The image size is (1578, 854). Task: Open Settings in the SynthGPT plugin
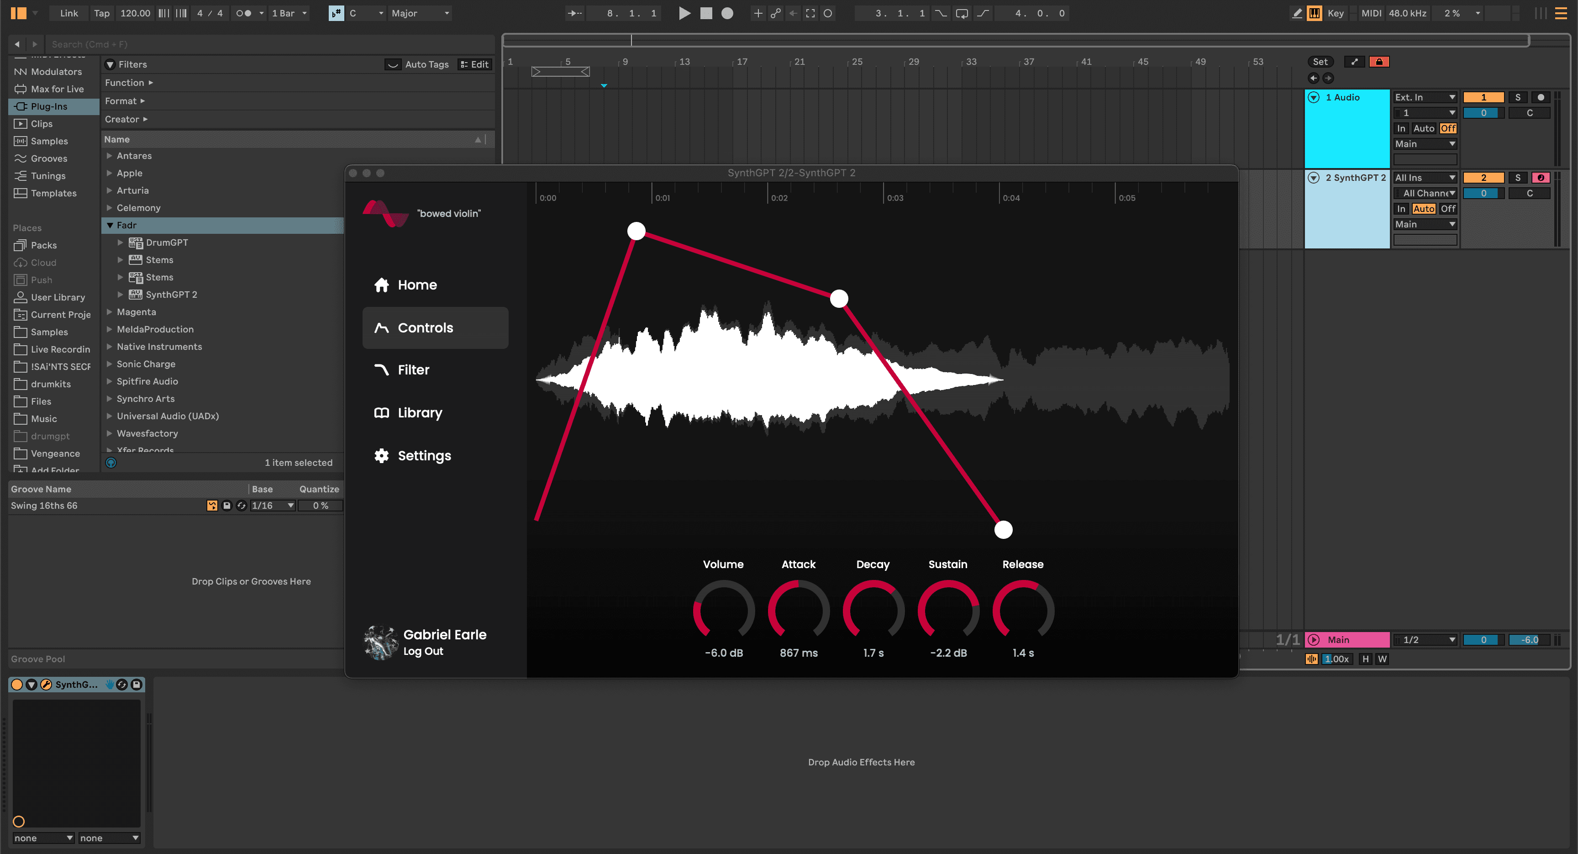coord(425,455)
